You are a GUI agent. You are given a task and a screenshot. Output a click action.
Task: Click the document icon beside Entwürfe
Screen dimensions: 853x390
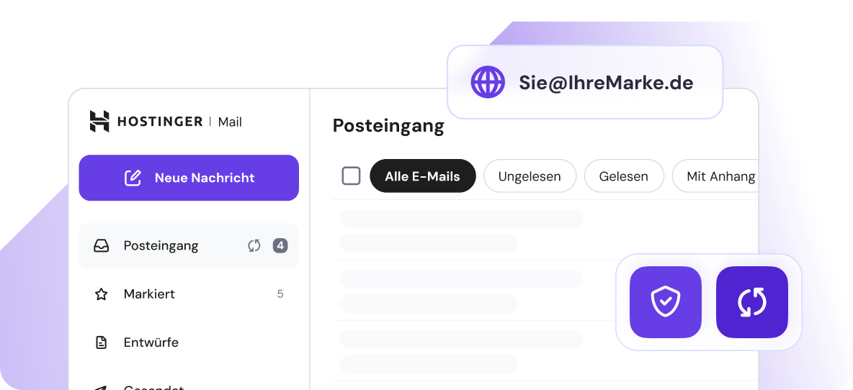102,343
